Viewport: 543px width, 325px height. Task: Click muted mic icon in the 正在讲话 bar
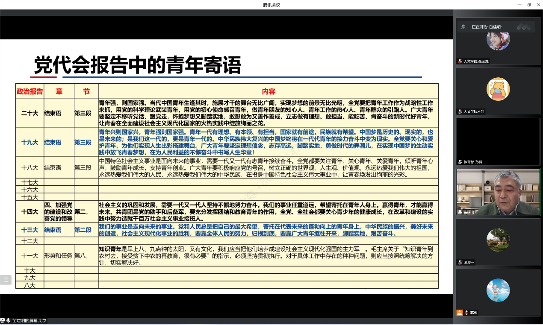click(x=463, y=27)
